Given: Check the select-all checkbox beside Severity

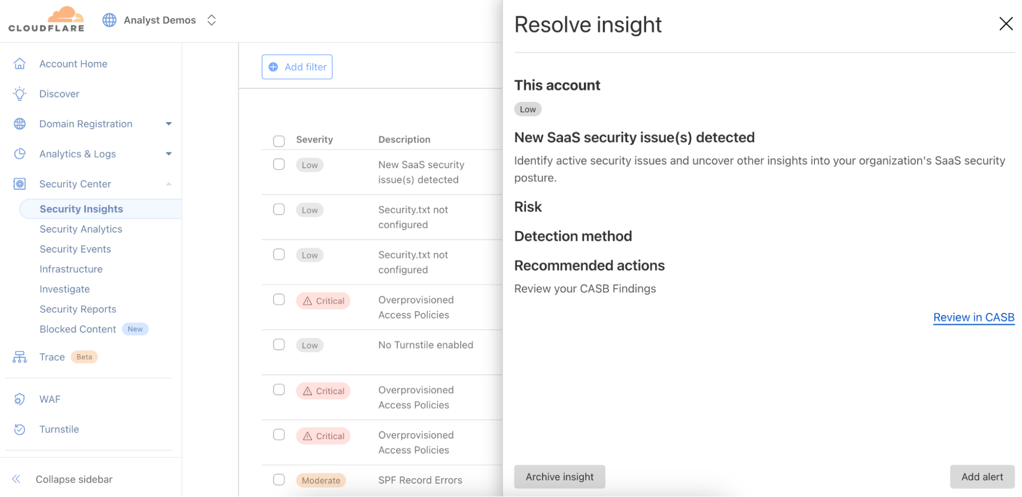Looking at the screenshot, I should pos(279,141).
